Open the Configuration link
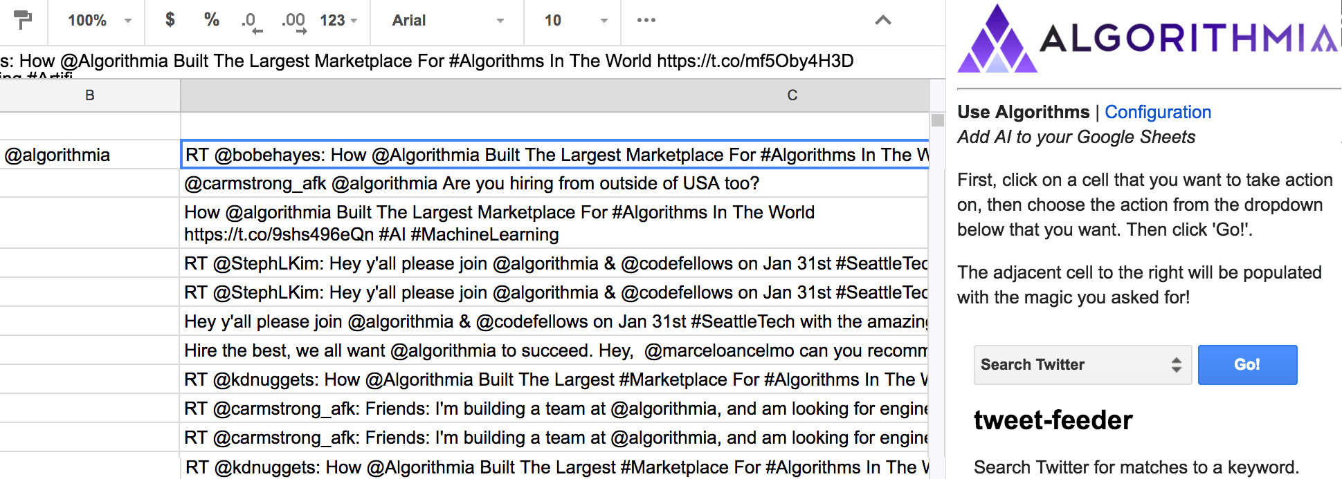The image size is (1342, 479). click(x=1158, y=112)
